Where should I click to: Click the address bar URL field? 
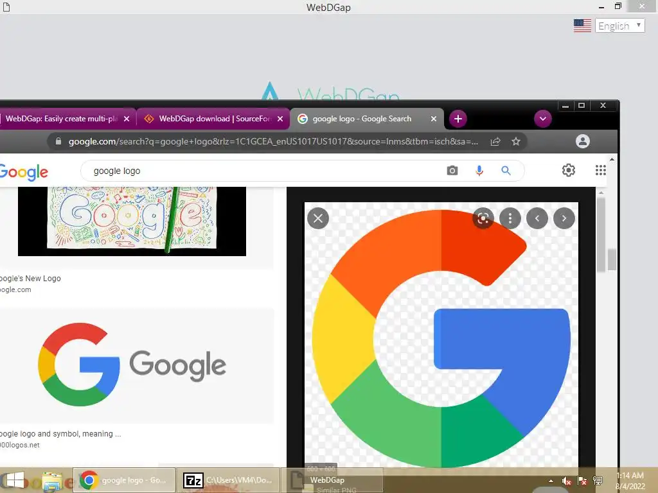pos(273,142)
